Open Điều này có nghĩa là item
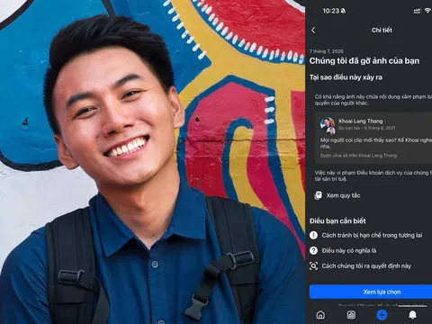The width and height of the screenshot is (432, 324). point(349,250)
